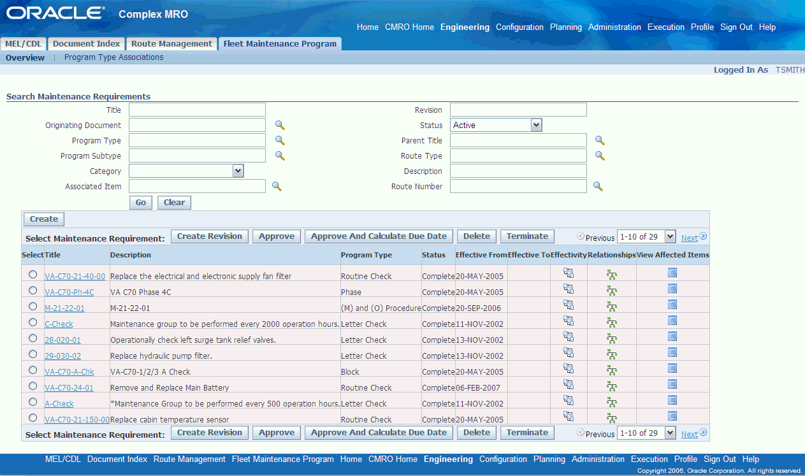Open CMRO Home in the footer links
Viewport: 805px width, 476px height.
click(393, 459)
